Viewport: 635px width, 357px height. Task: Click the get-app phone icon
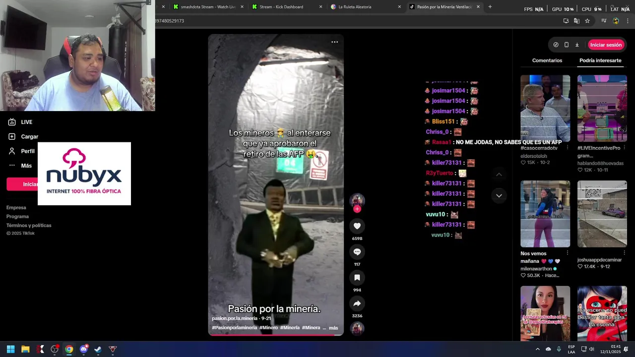pyautogui.click(x=567, y=45)
